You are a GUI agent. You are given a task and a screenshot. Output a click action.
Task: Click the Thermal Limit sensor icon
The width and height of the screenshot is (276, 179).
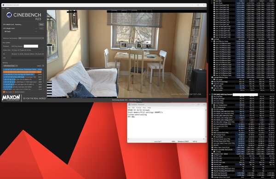click(212, 165)
